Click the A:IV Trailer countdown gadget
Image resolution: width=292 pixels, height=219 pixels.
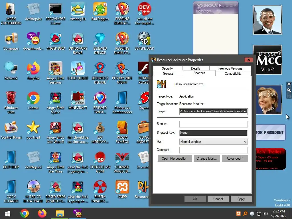pos(270,159)
